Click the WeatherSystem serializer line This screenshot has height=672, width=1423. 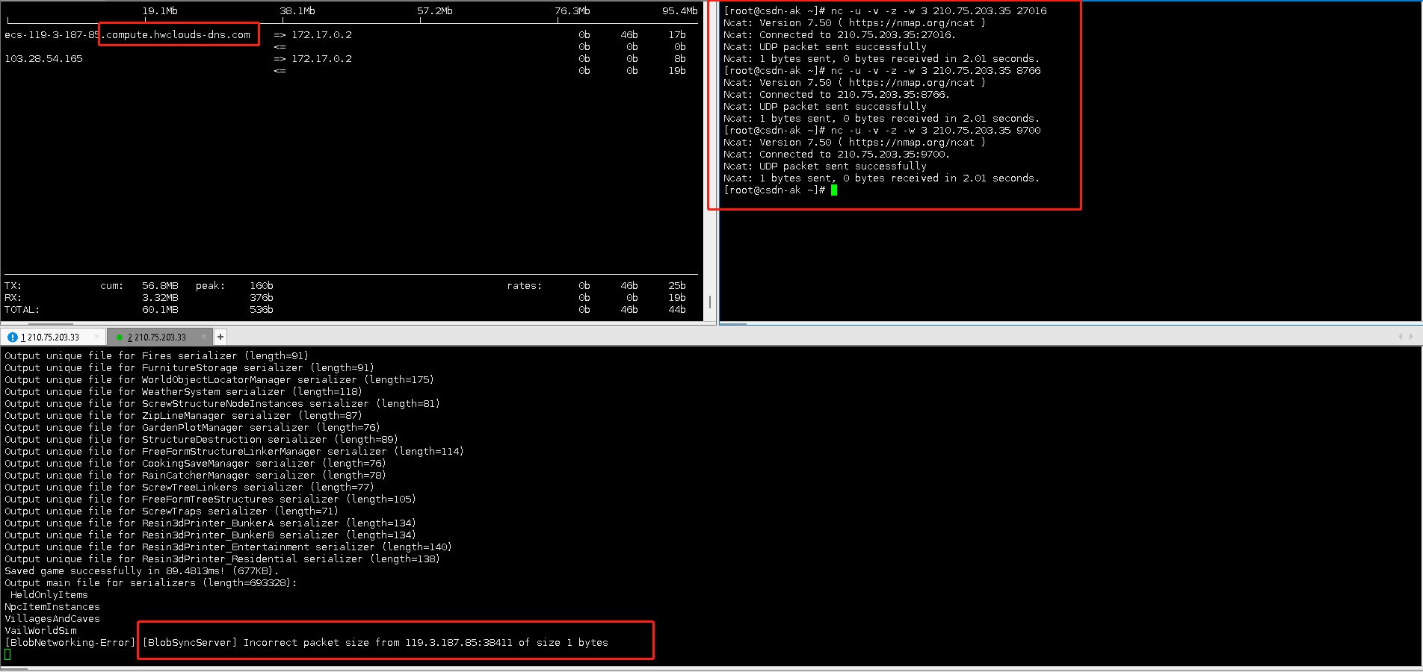pyautogui.click(x=183, y=391)
